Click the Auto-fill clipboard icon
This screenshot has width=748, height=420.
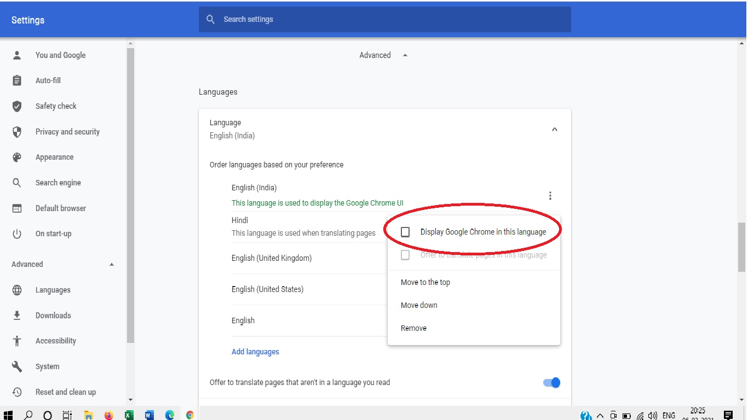(17, 80)
